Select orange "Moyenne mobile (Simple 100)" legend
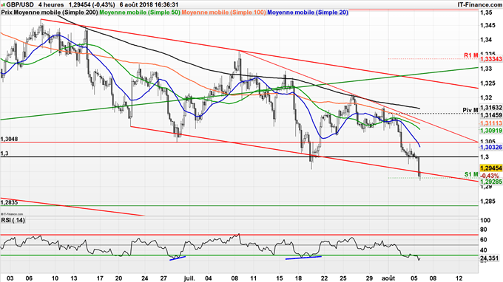The height and width of the screenshot is (282, 503). click(223, 13)
